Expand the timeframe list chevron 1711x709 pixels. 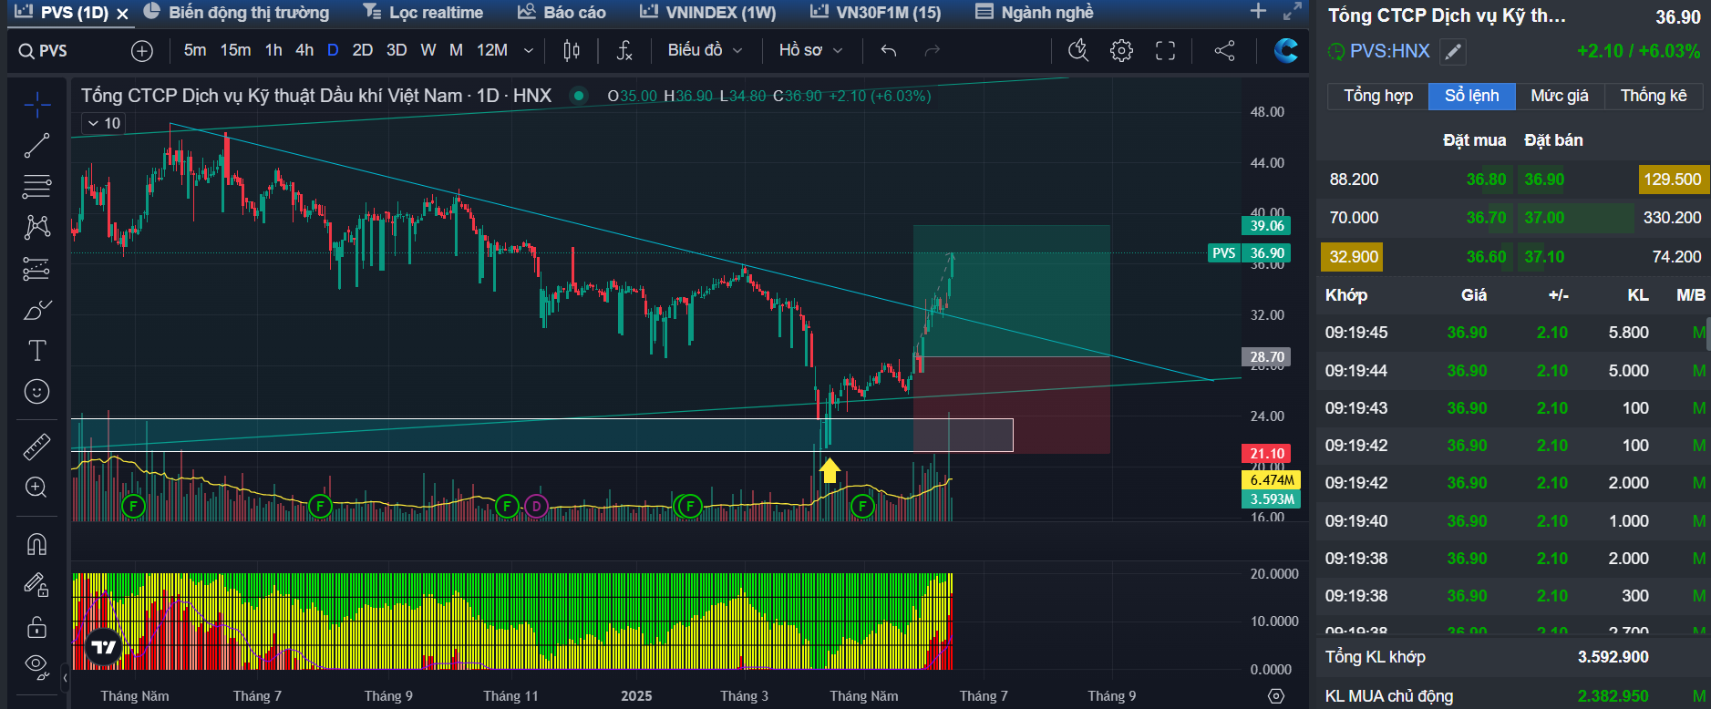tap(529, 51)
